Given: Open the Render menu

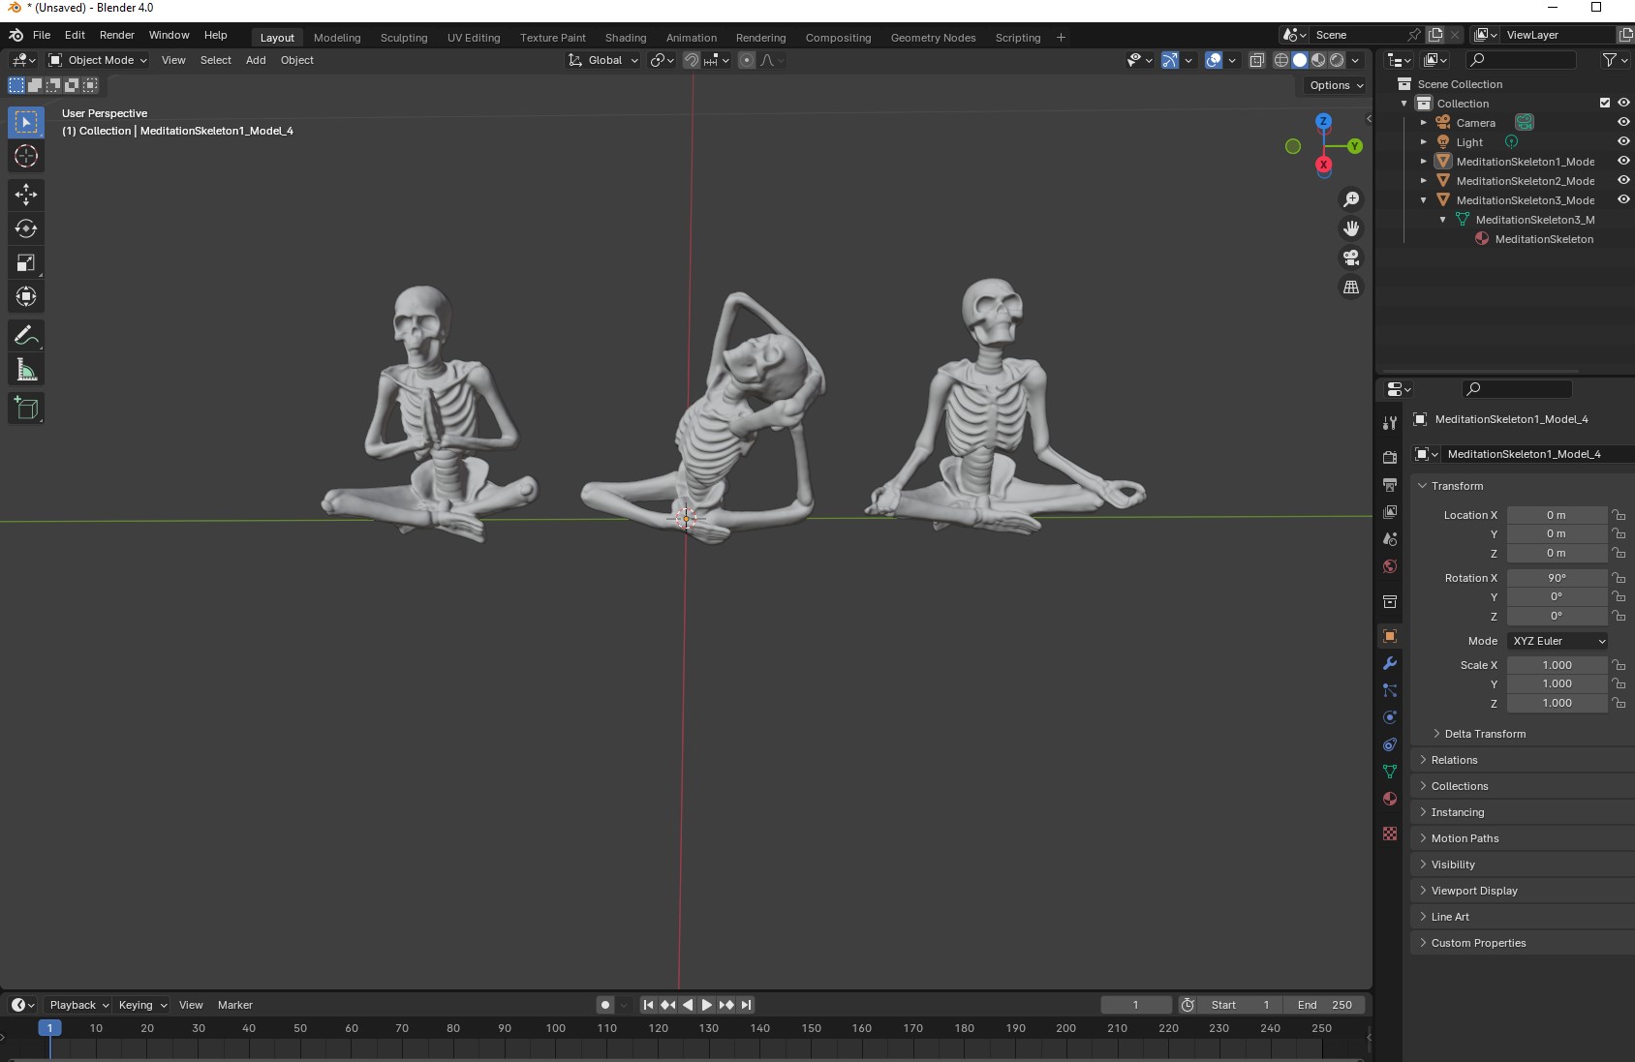Looking at the screenshot, I should pyautogui.click(x=117, y=35).
